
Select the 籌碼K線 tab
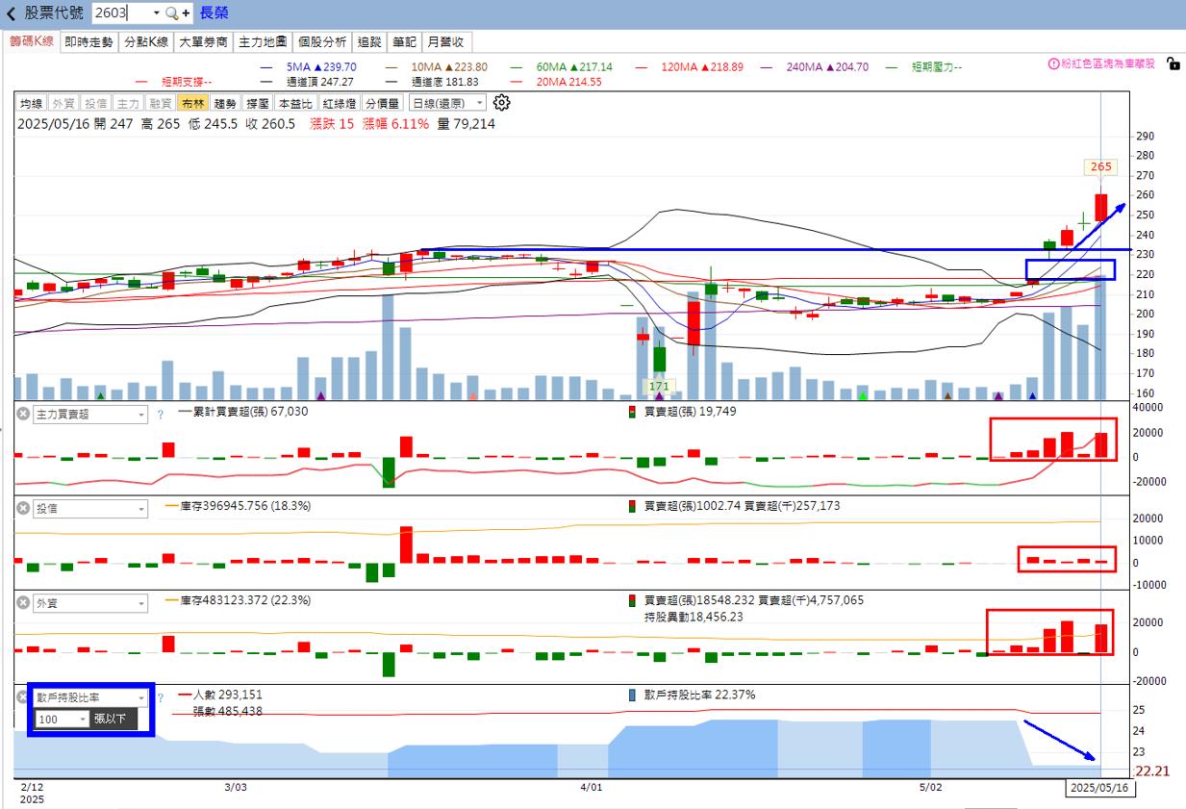point(32,42)
